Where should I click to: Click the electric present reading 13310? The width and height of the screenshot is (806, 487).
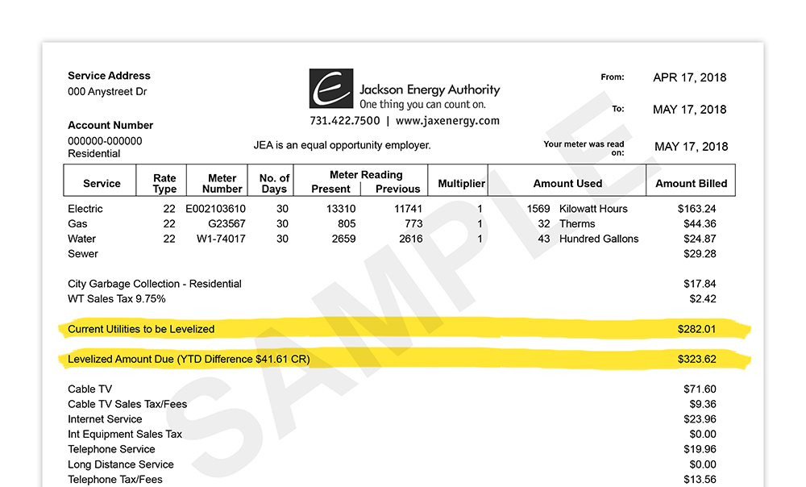[341, 209]
